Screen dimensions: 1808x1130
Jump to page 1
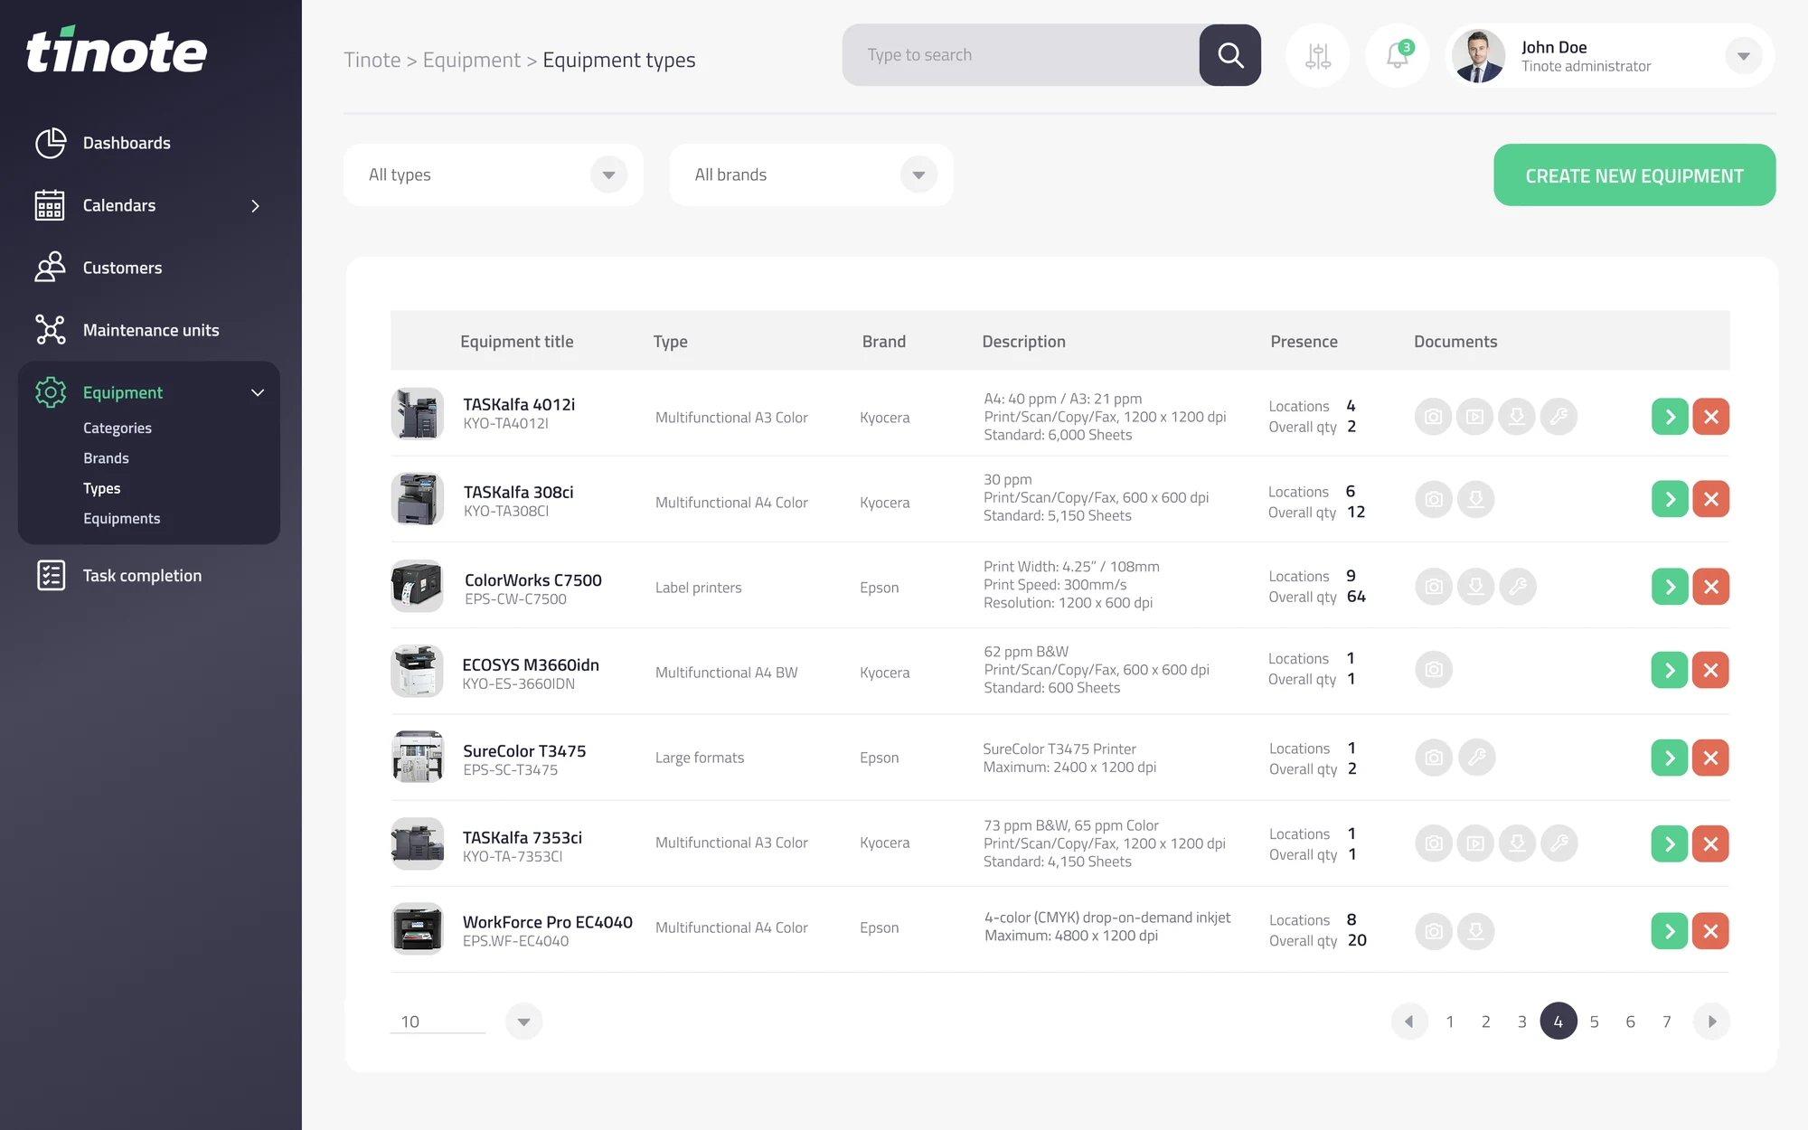click(x=1450, y=1022)
